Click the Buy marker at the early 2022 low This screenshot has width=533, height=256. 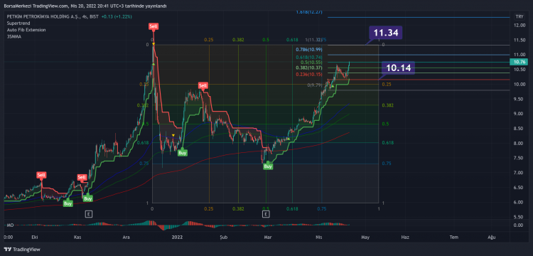(x=183, y=153)
